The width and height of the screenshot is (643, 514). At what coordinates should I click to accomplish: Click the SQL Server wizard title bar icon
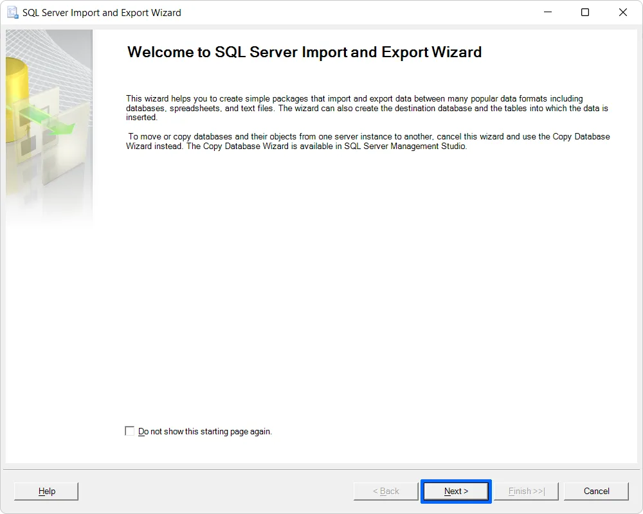[13, 12]
